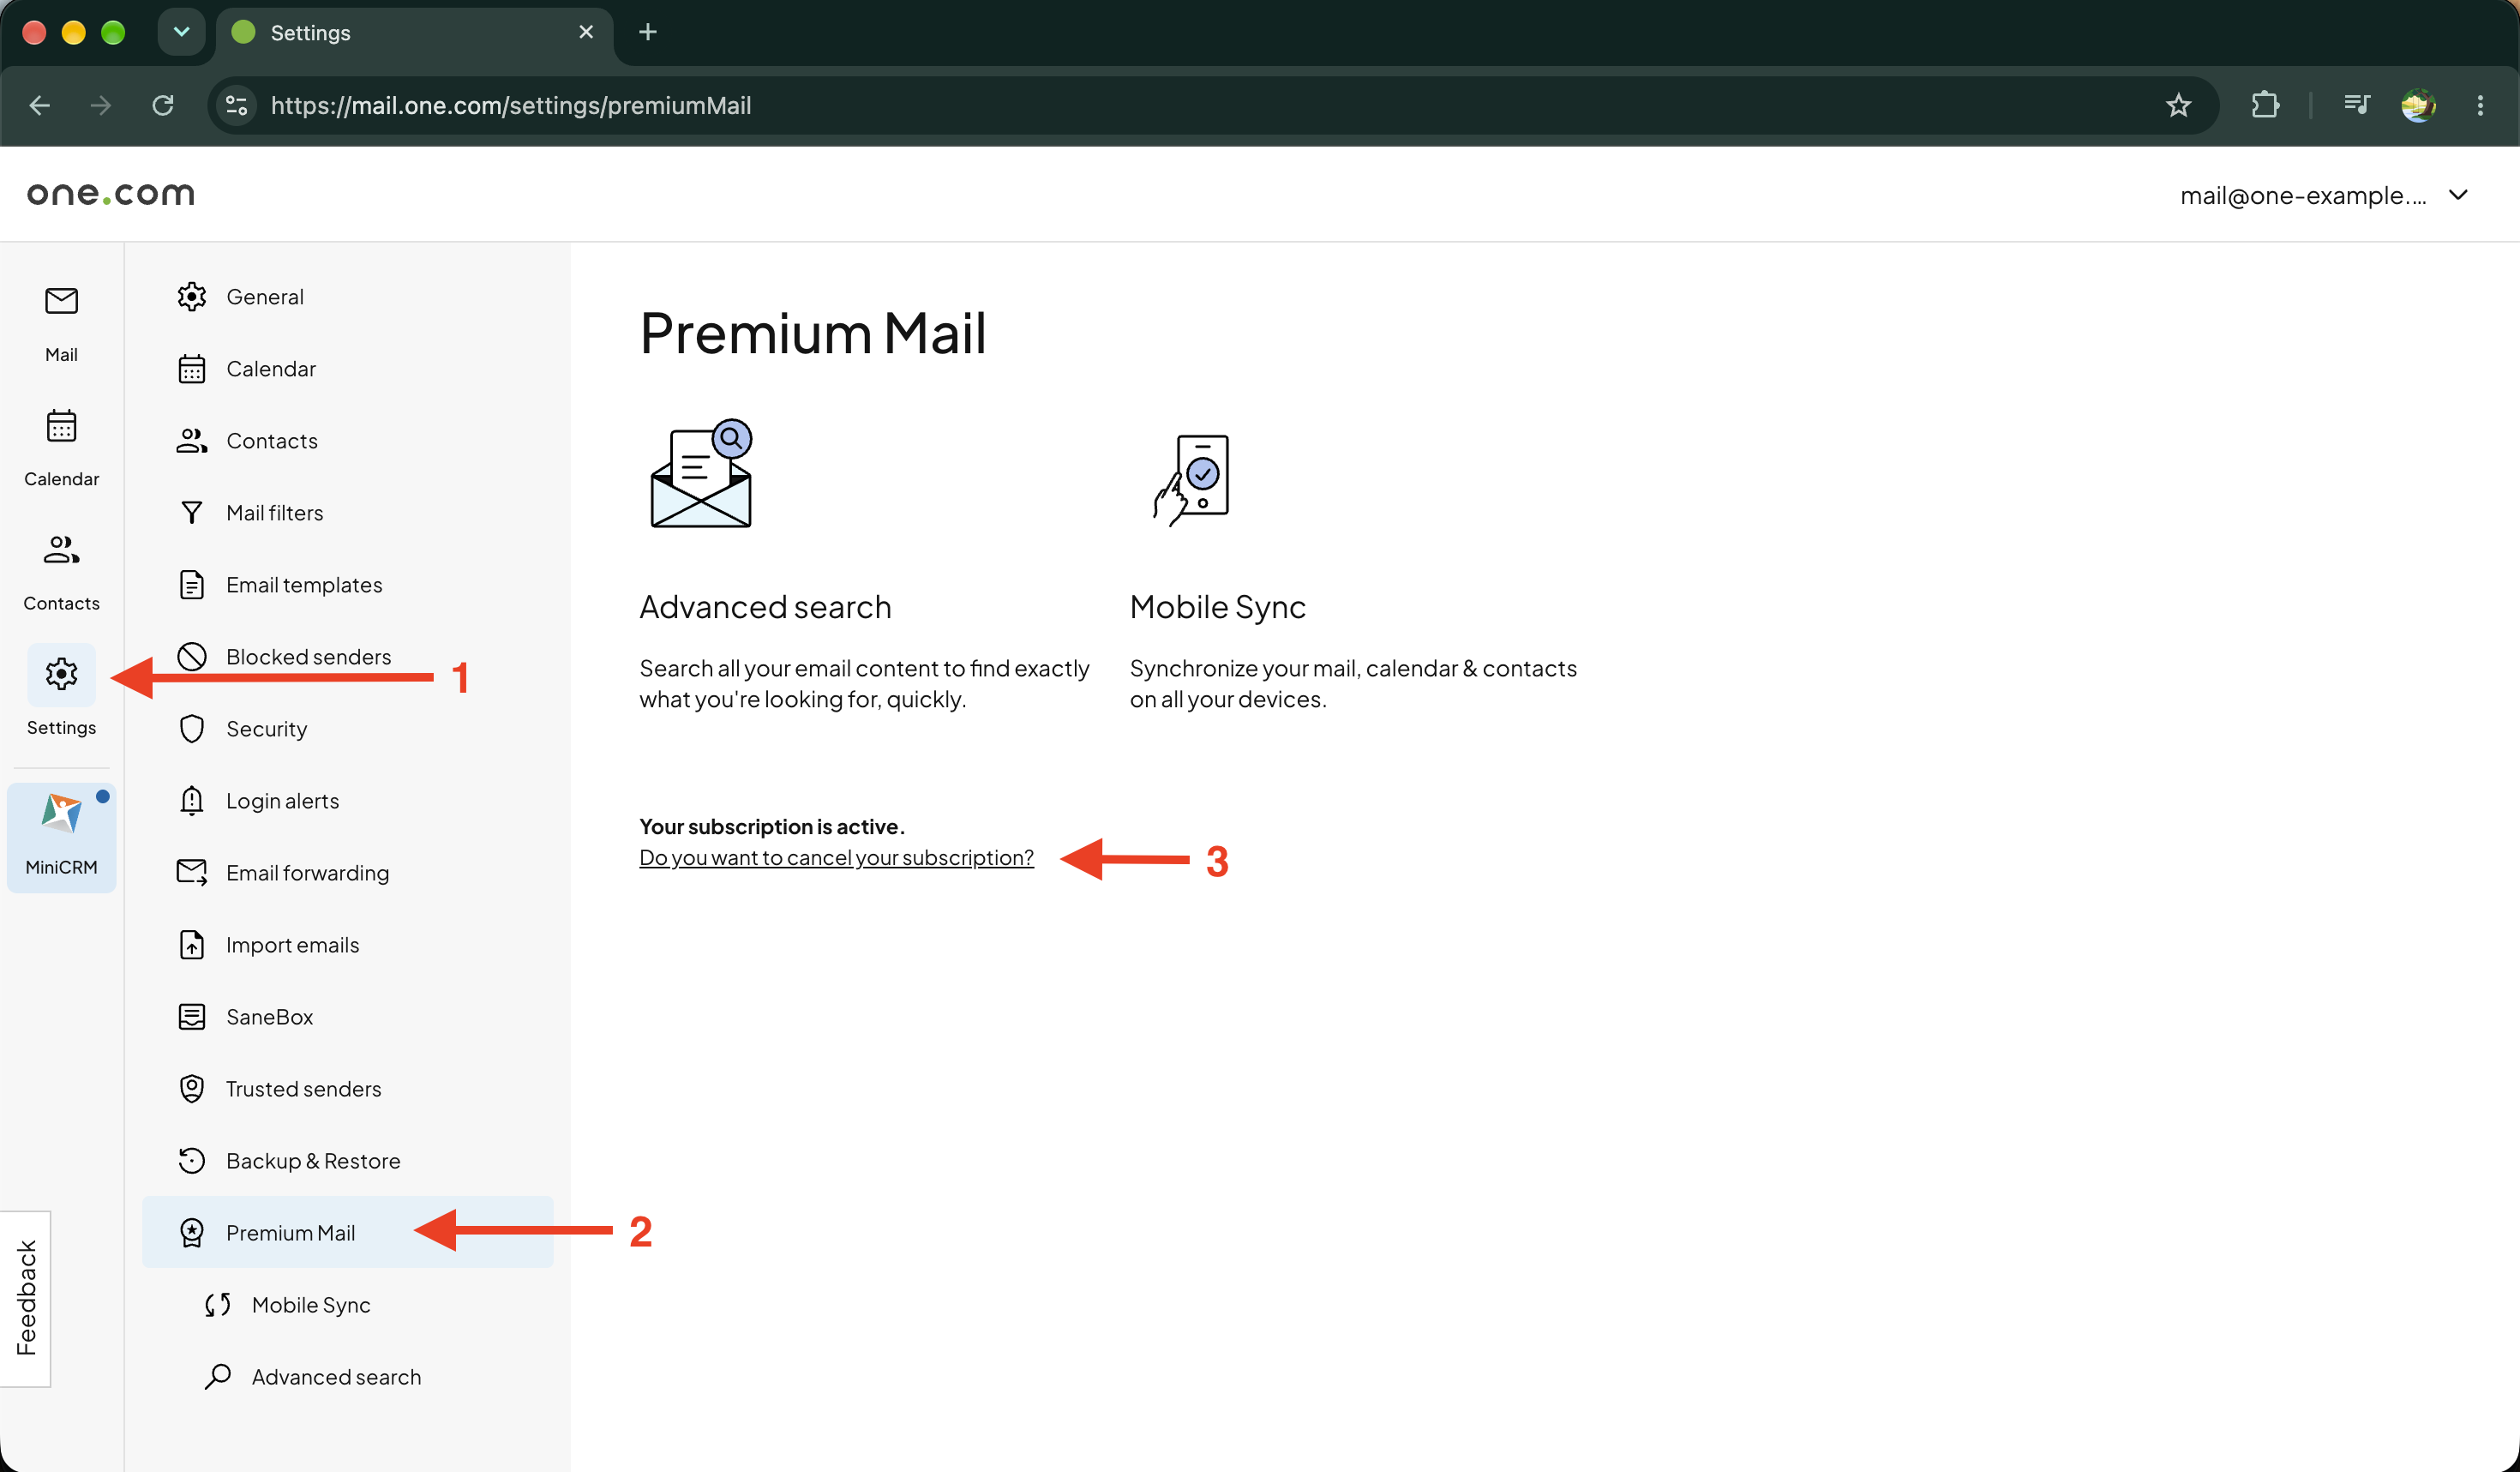Image resolution: width=2520 pixels, height=1472 pixels.
Task: Open the browser extensions puzzle icon
Action: click(2265, 105)
